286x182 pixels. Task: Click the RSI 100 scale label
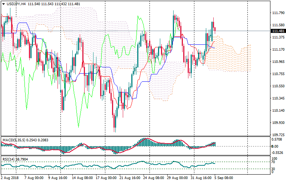point(275,158)
